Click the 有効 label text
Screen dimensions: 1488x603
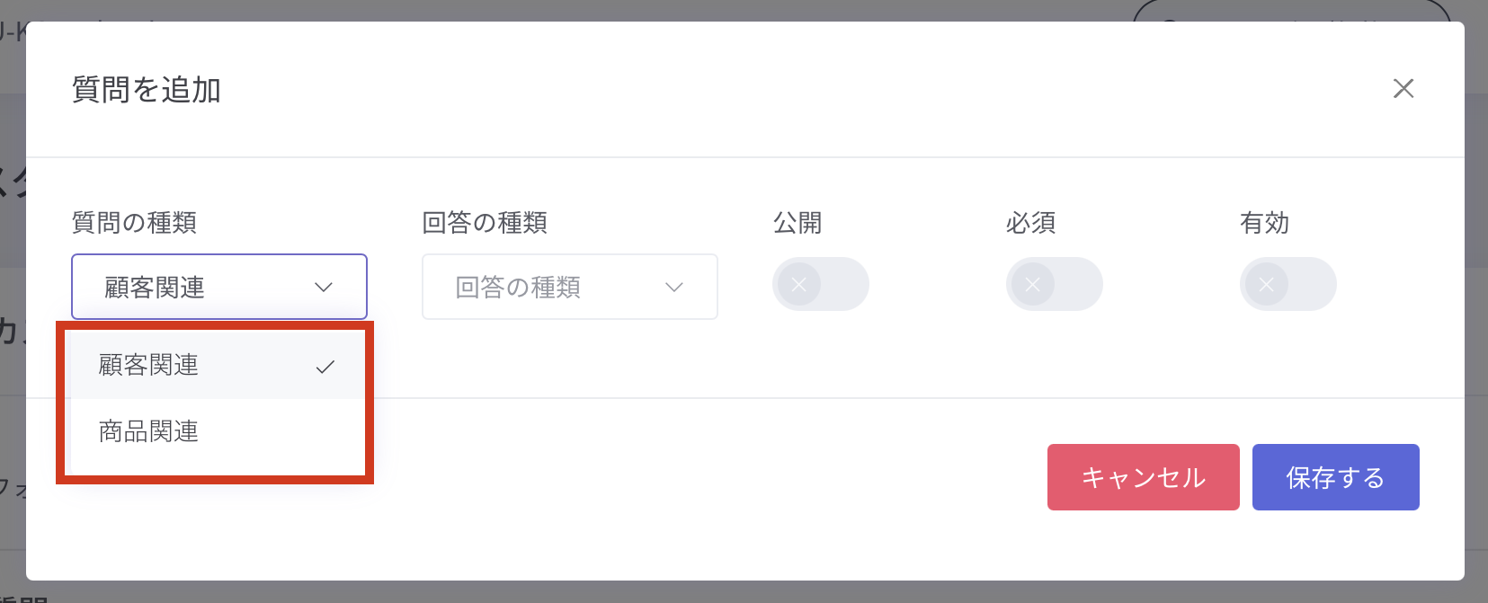pos(1265,223)
